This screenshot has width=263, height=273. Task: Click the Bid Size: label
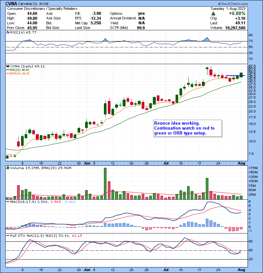coord(53,28)
